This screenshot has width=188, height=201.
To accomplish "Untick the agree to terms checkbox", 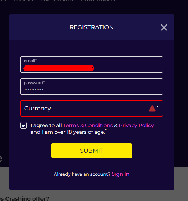I will pos(23,125).
